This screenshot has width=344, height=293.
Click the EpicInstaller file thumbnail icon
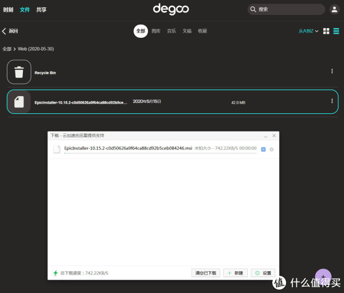pyautogui.click(x=19, y=102)
